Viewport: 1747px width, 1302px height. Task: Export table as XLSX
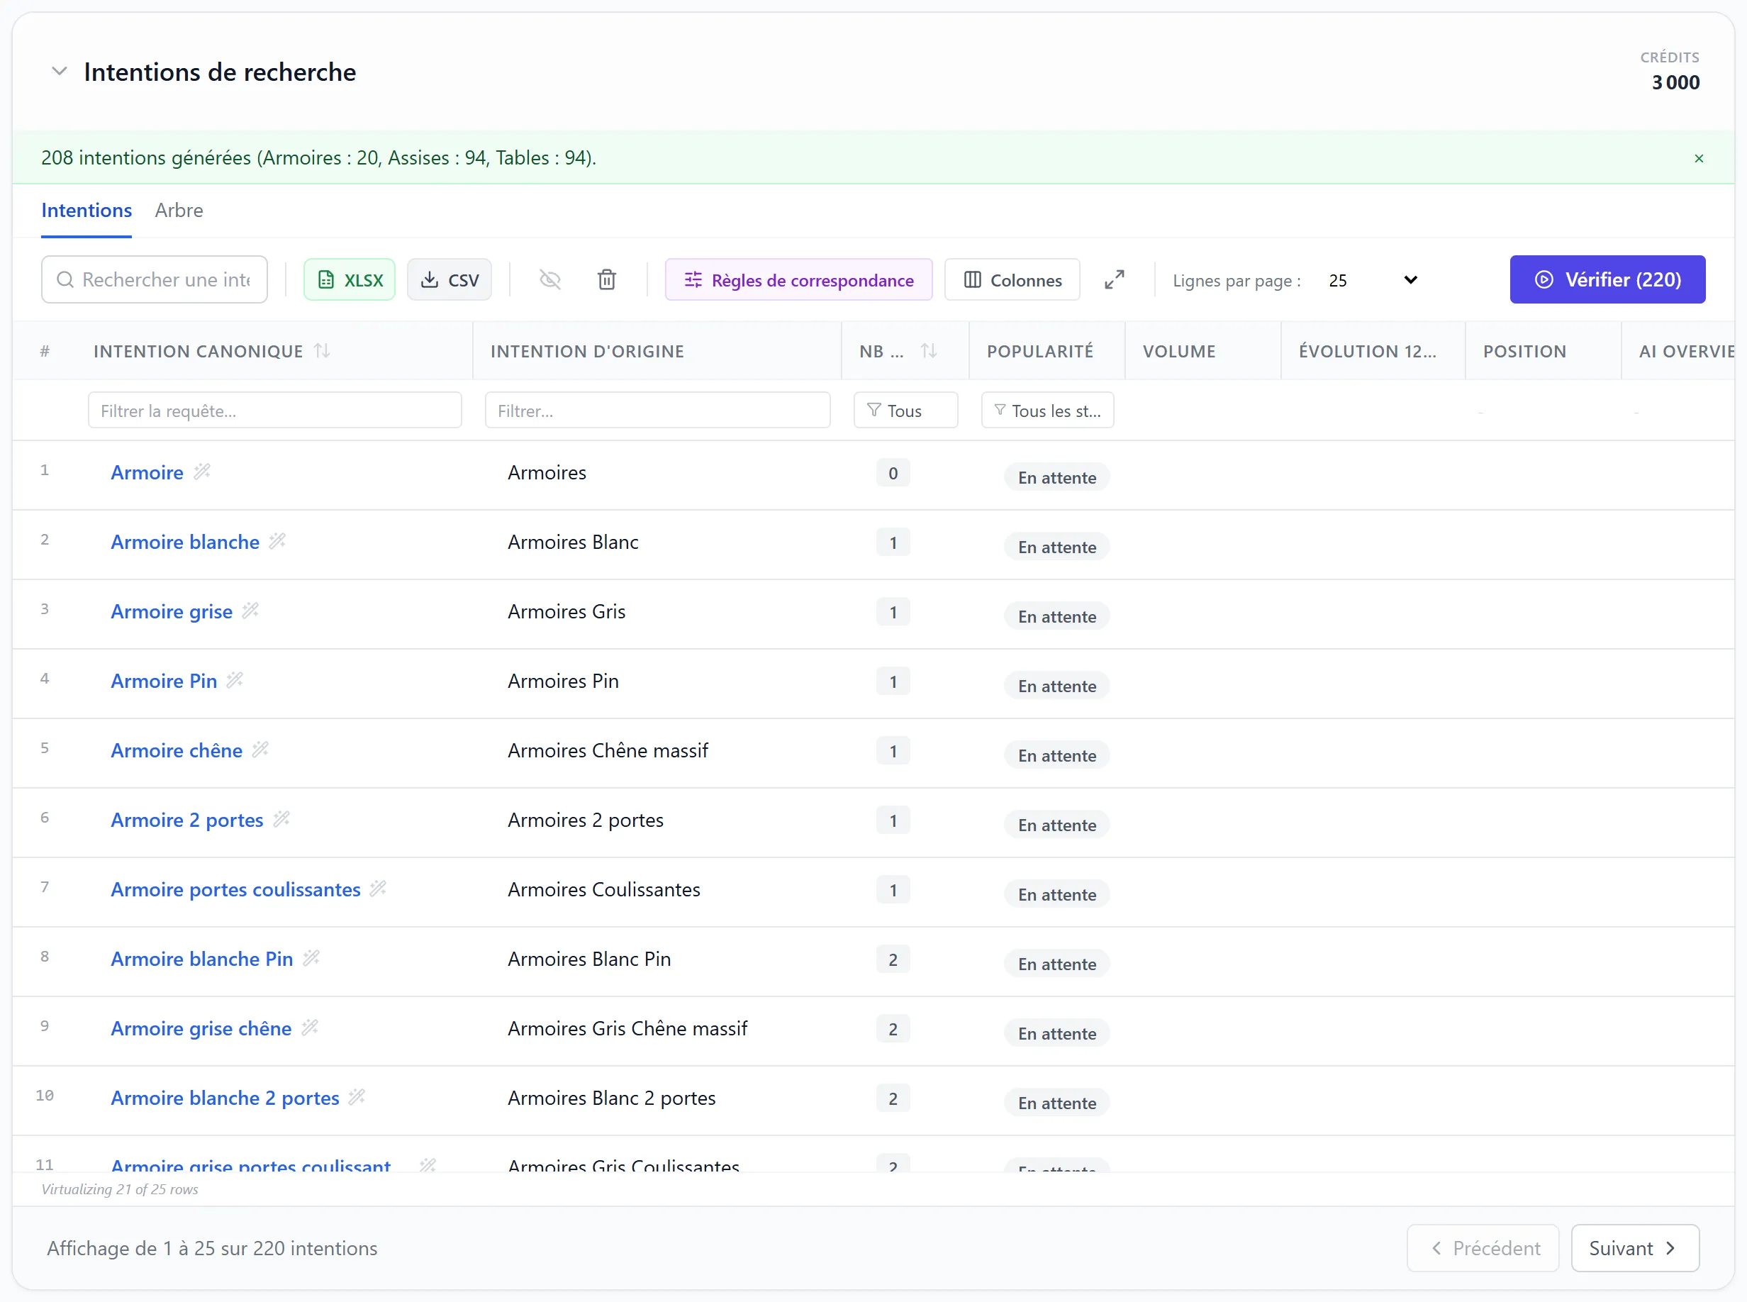350,280
